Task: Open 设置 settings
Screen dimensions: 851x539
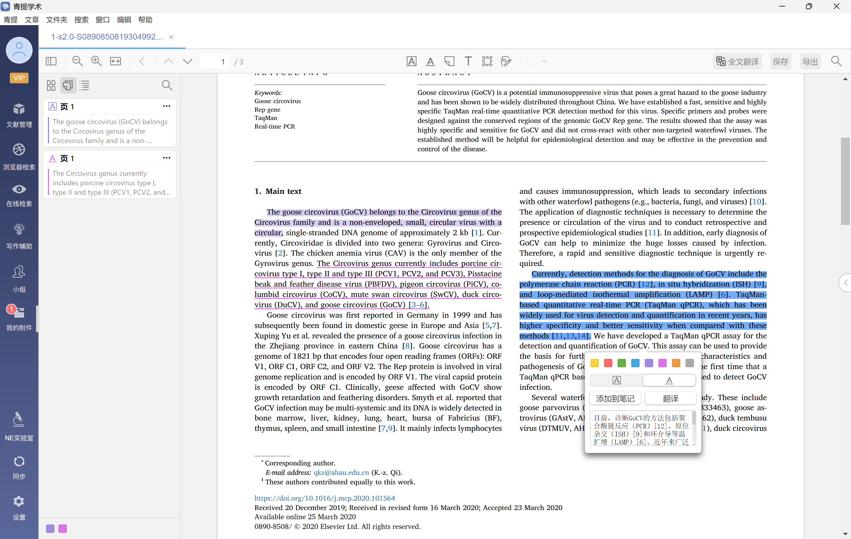Action: (19, 508)
